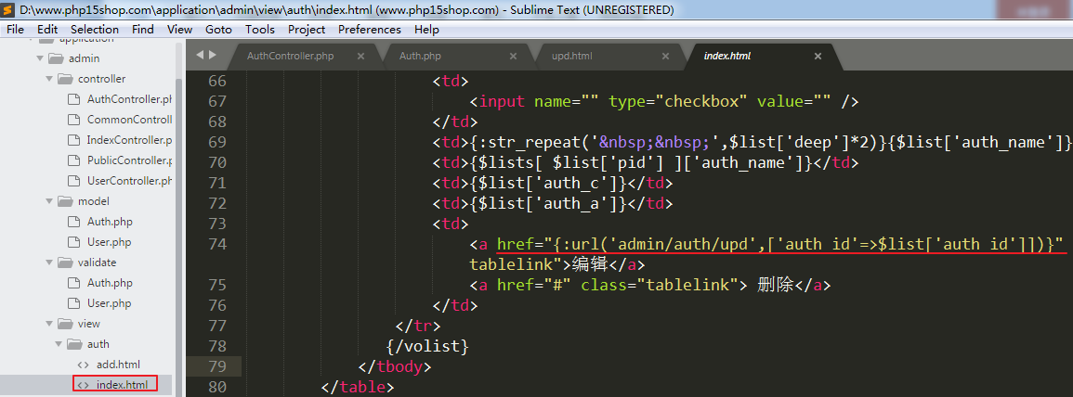Click the tab scroll right arrow
The height and width of the screenshot is (397, 1073).
point(213,56)
